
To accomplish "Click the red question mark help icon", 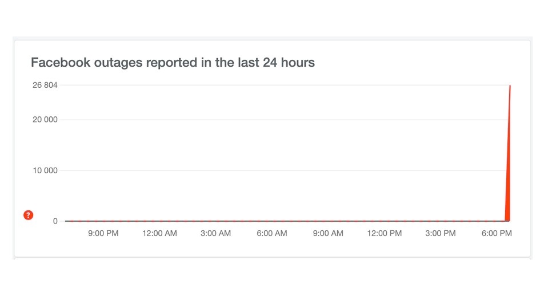I will 28,215.
